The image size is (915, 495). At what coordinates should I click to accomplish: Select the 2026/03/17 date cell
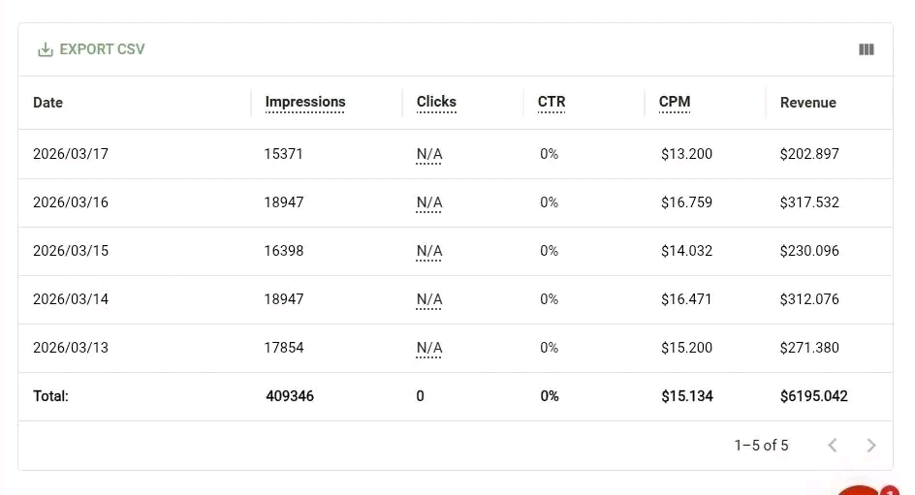click(71, 154)
